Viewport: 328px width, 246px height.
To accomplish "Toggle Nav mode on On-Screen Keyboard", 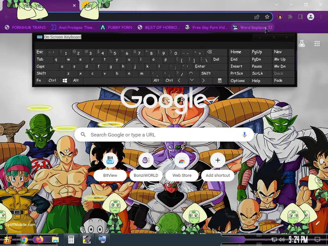I will point(283,52).
